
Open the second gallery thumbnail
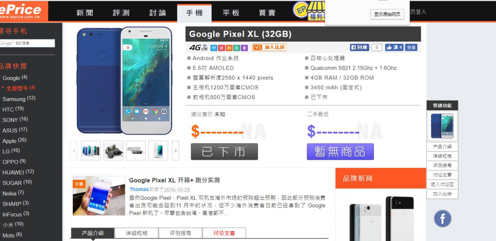coord(114,150)
